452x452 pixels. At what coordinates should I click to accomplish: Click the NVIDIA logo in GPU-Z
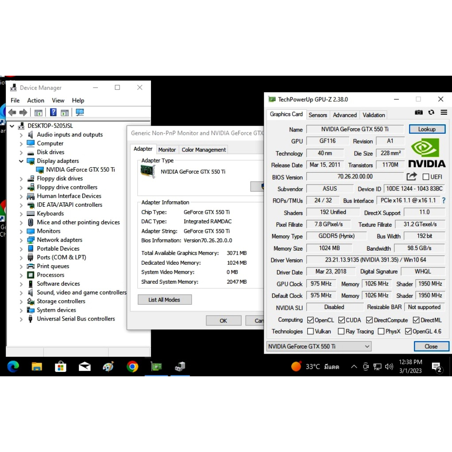click(427, 153)
